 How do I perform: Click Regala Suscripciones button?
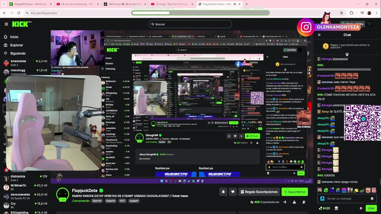point(259,192)
